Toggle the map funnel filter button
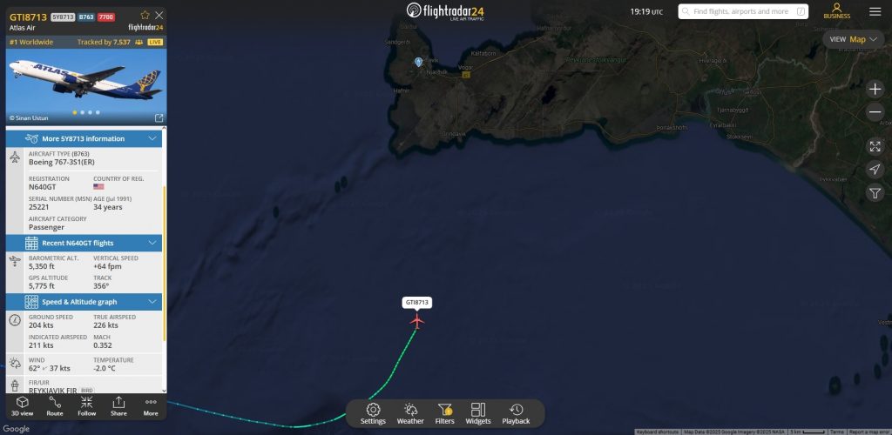Screen dimensions: 892x435 tap(875, 193)
